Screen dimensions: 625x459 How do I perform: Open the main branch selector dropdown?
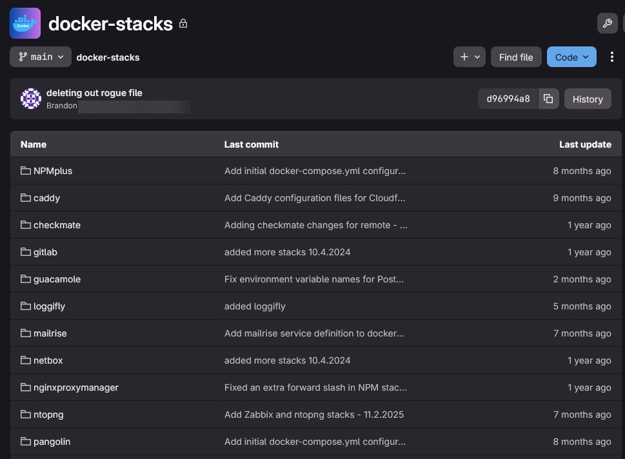41,57
